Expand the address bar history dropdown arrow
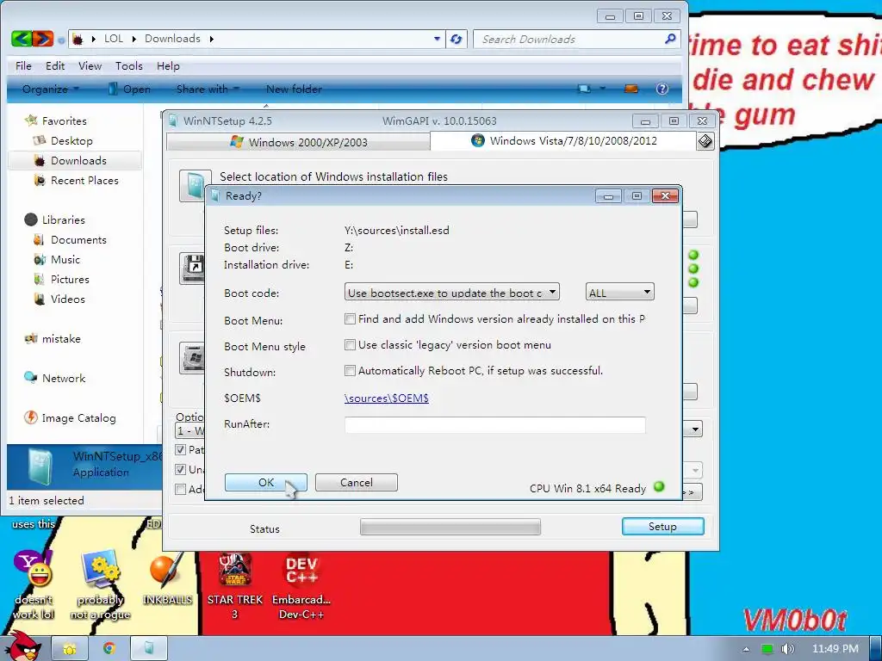Viewport: 882px width, 661px height. coord(437,39)
